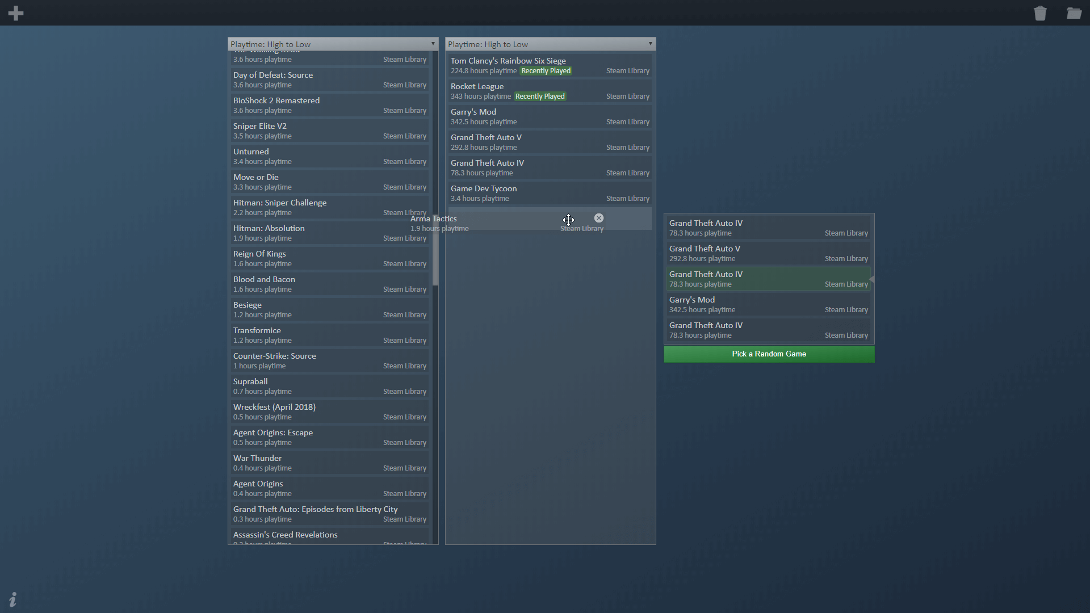Click the Recently Played badge on Rocket League
The image size is (1090, 613).
[x=539, y=96]
